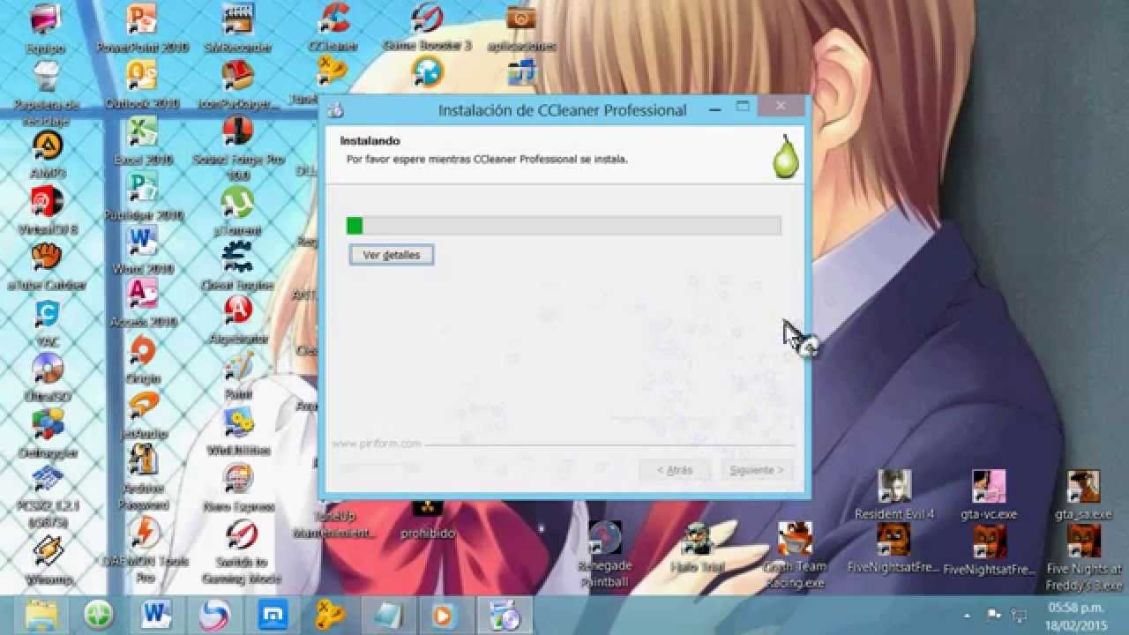The height and width of the screenshot is (635, 1129).
Task: Select the IconPackager shortcut
Action: coord(237,85)
